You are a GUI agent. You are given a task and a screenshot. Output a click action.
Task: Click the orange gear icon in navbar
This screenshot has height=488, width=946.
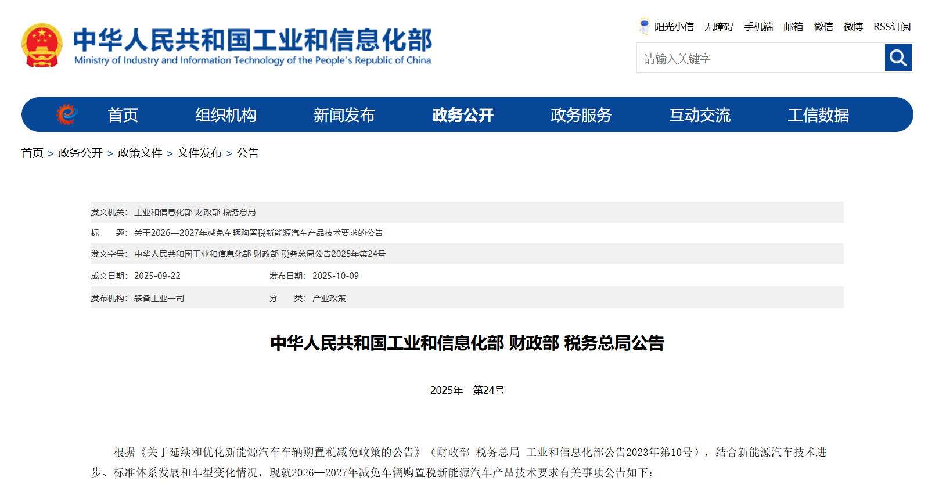[x=67, y=114]
